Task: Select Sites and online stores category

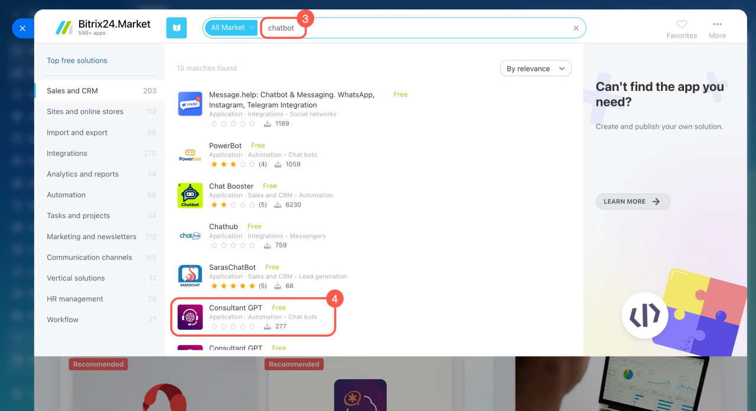Action: tap(100, 112)
